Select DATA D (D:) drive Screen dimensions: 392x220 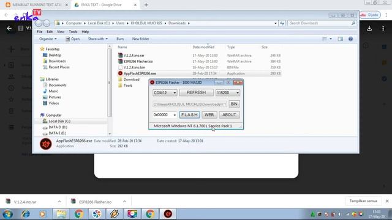tap(58, 127)
